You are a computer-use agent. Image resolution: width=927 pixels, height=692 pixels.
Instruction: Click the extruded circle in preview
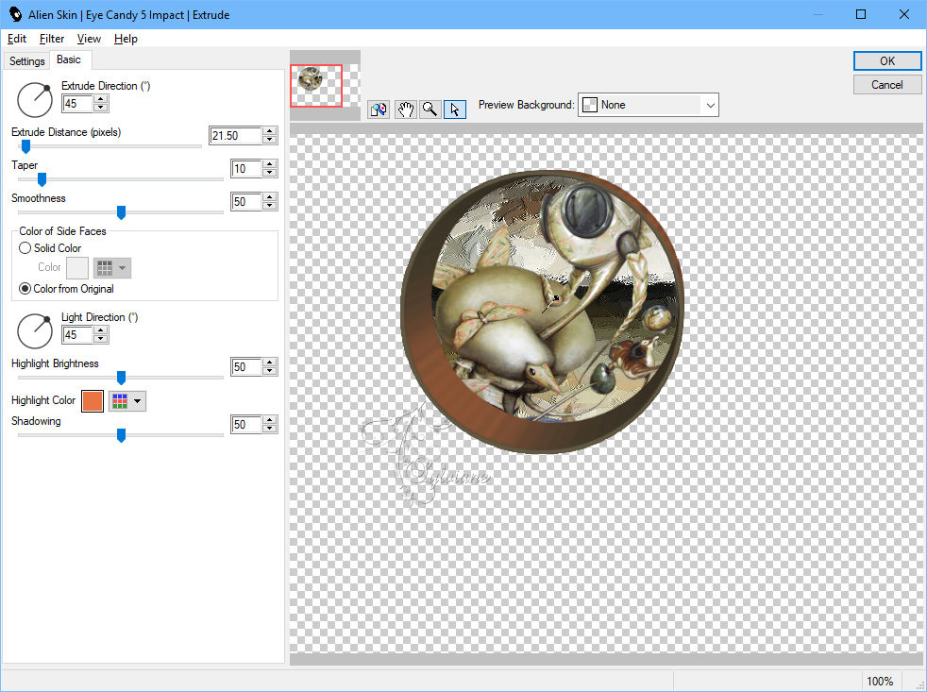point(542,312)
